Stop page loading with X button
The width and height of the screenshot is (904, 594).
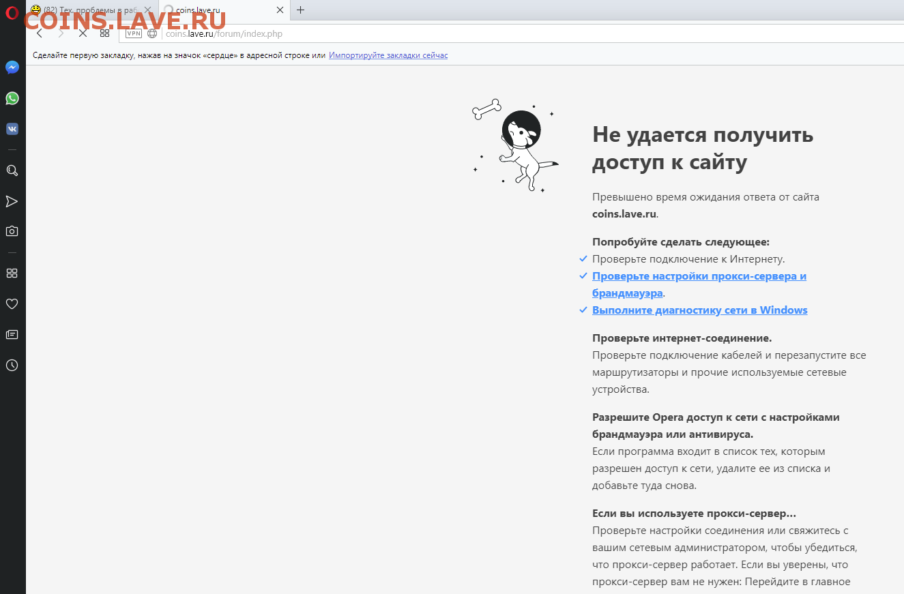pos(83,33)
